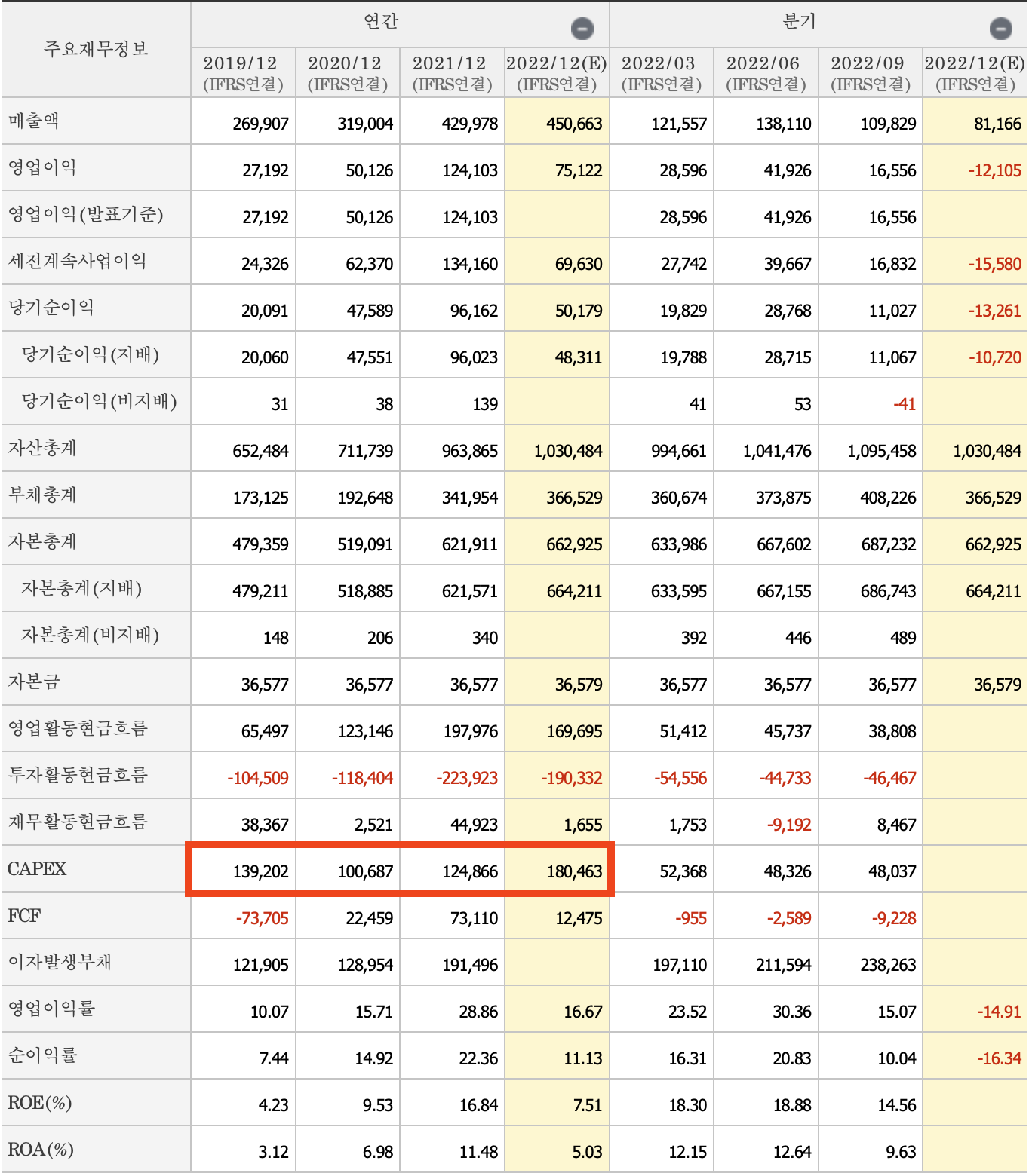Click the 당기순이익(비지배) row label

click(99, 401)
